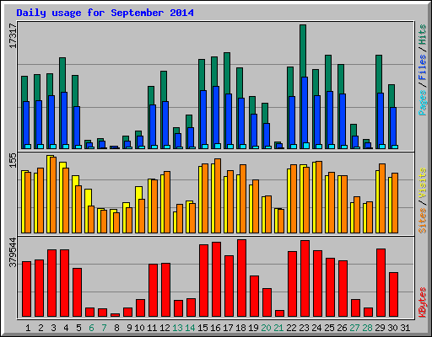Click day label 24 on the x-axis
This screenshot has width=432, height=337.
[x=316, y=328]
